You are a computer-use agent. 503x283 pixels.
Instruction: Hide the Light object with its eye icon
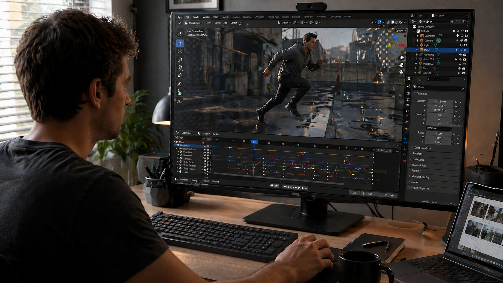[x=461, y=45]
